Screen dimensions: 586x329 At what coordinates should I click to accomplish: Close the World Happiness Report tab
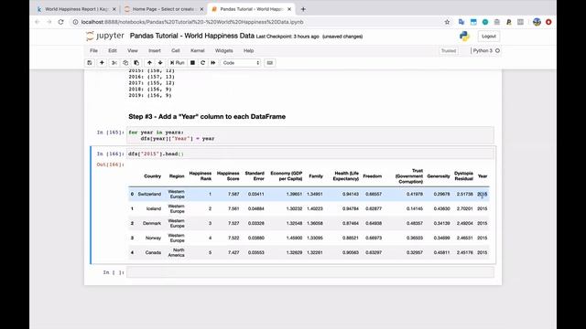click(x=114, y=9)
